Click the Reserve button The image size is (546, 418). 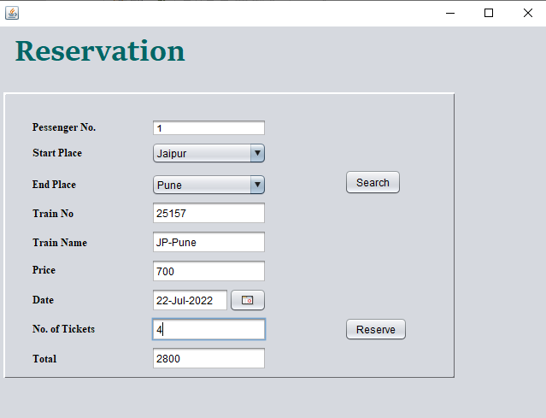(376, 329)
